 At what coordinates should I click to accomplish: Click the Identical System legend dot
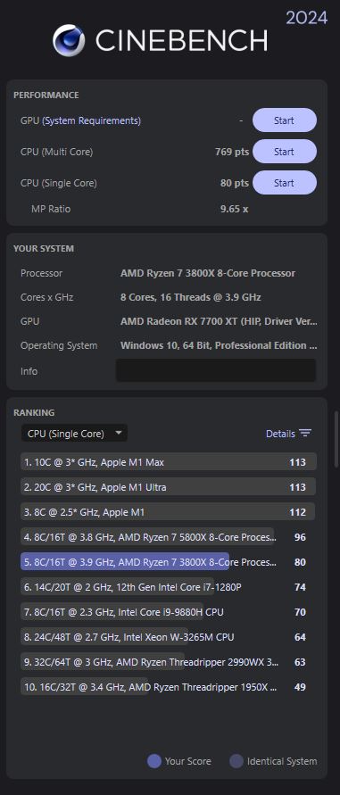pos(236,761)
